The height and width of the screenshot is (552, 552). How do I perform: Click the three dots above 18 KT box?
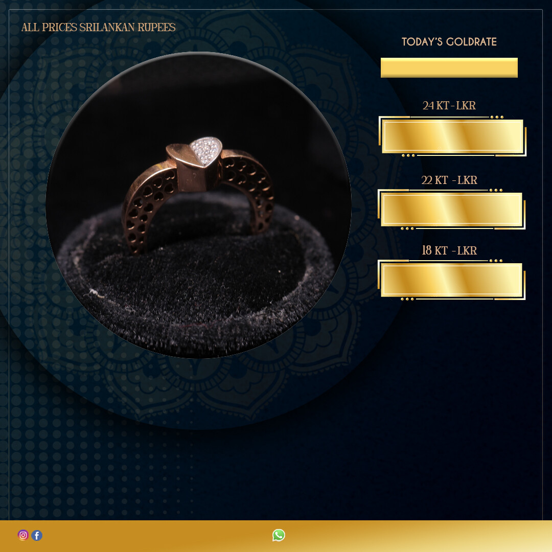click(496, 261)
